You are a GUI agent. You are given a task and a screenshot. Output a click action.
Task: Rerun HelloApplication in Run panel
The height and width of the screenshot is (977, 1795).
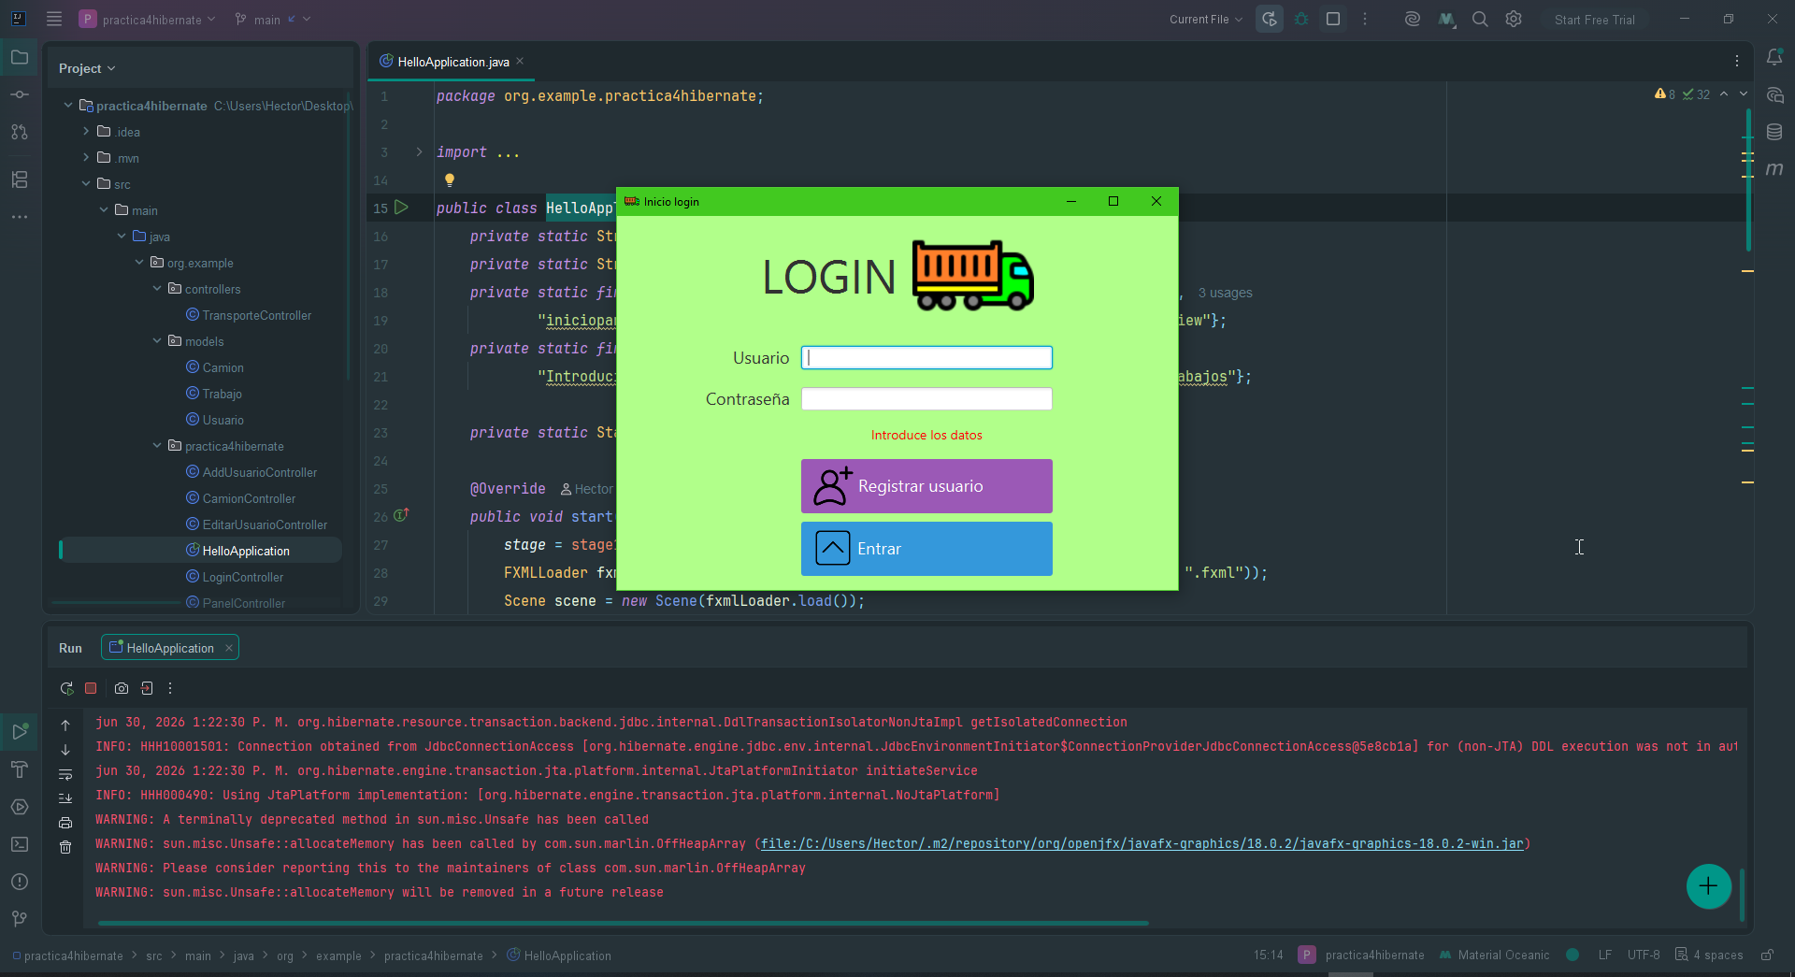(66, 688)
